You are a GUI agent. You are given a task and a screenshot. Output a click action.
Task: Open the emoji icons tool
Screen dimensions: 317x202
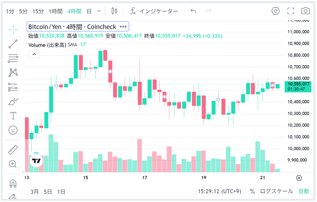click(x=13, y=130)
